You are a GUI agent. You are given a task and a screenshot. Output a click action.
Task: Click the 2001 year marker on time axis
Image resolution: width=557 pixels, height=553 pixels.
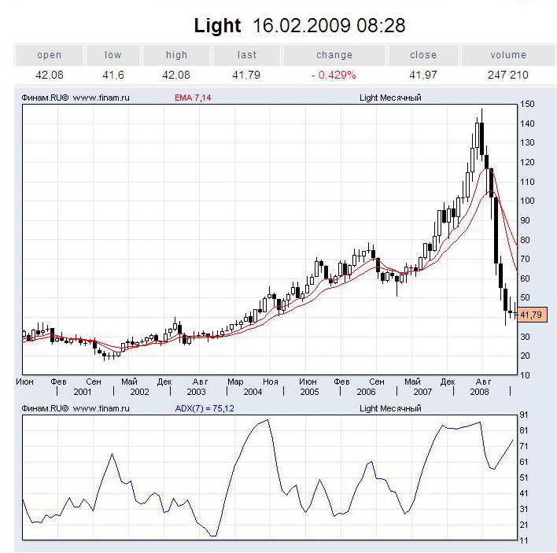pos(83,391)
